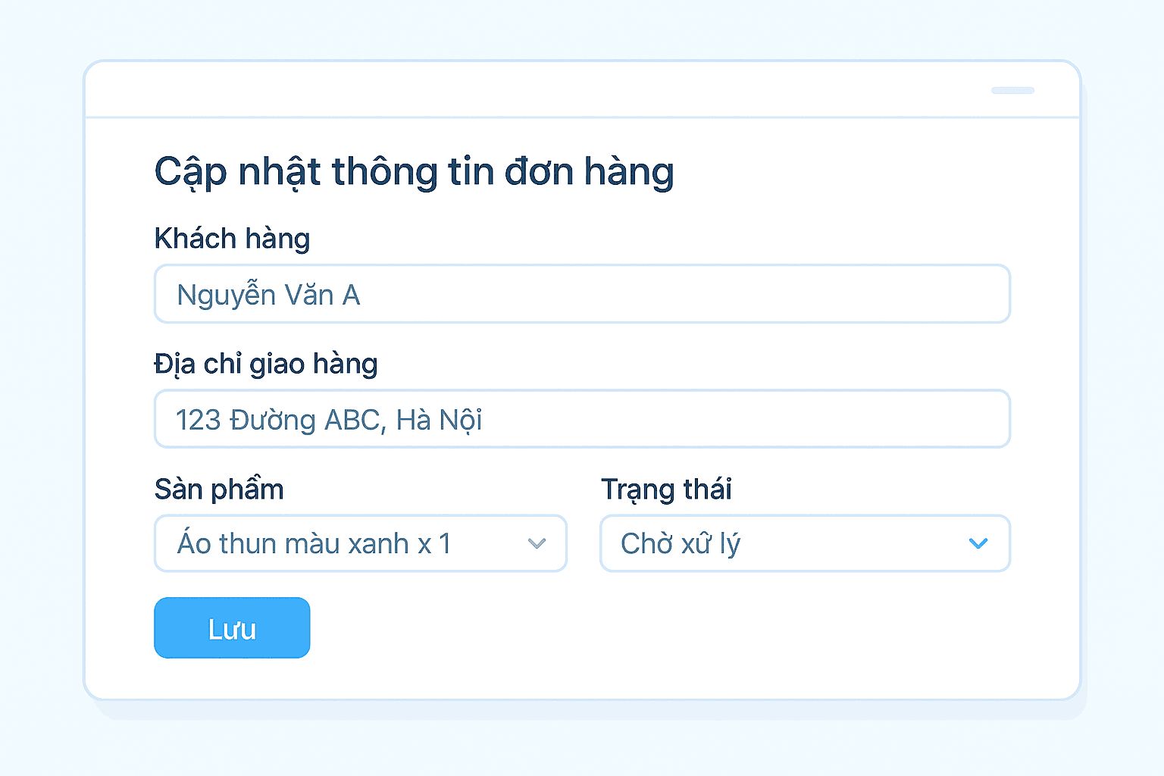Screen dimensions: 1164x776
Task: Click the Khách hàng label
Action: pyautogui.click(x=232, y=239)
